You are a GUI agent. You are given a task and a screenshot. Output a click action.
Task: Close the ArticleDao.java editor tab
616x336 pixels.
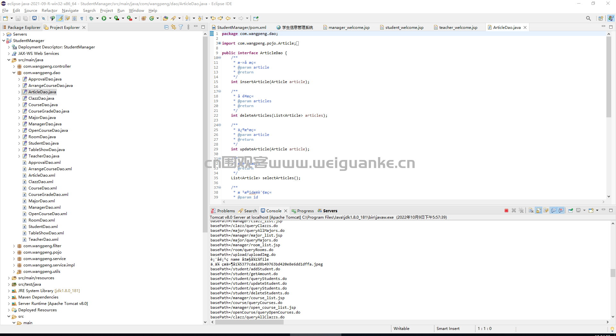coord(525,28)
